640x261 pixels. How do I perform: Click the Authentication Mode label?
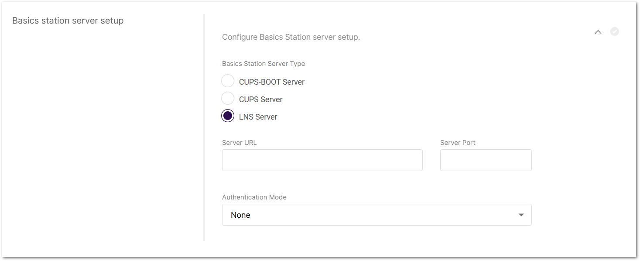click(254, 197)
